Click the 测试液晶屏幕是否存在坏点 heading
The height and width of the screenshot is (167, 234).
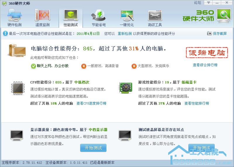pos(161,129)
